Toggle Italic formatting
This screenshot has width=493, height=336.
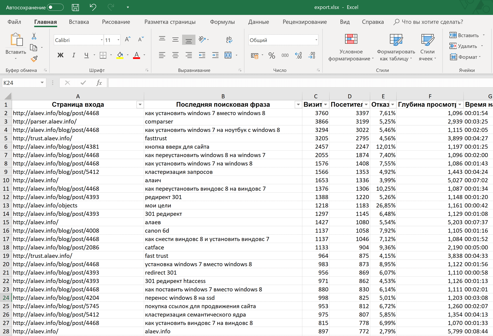click(x=74, y=55)
